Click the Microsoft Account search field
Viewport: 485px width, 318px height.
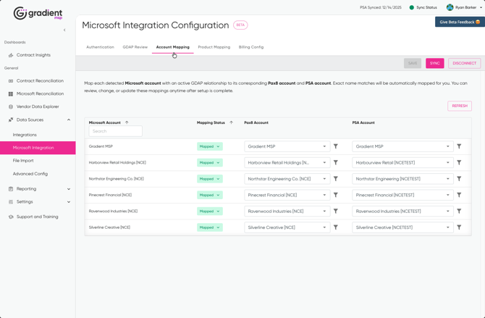click(116, 131)
